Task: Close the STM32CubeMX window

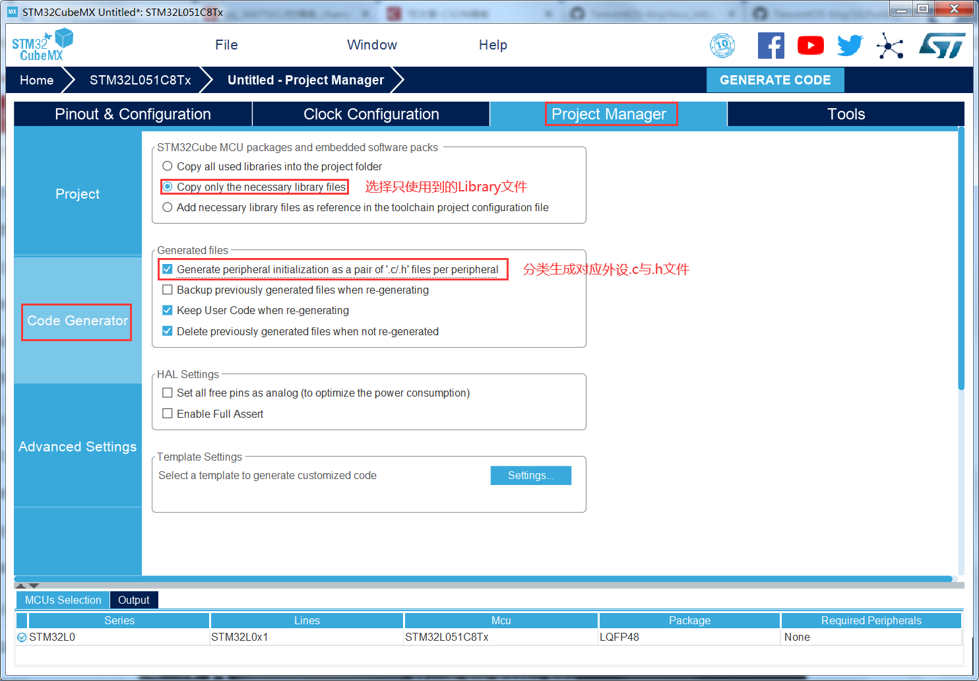Action: (x=953, y=9)
